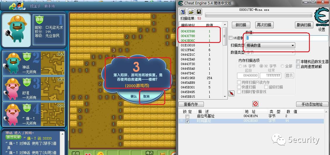330x155 pixels.
Task: Click 取消 in the trap dialog
Action: click(146, 96)
